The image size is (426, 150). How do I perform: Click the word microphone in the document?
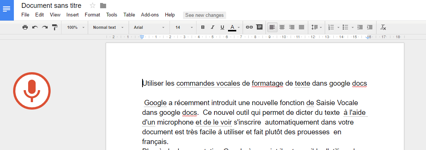[175, 122]
